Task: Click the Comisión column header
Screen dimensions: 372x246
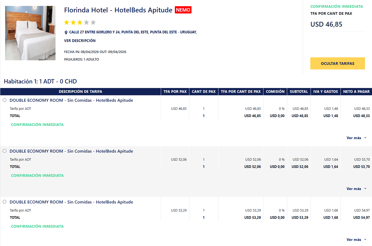Action: [x=275, y=92]
